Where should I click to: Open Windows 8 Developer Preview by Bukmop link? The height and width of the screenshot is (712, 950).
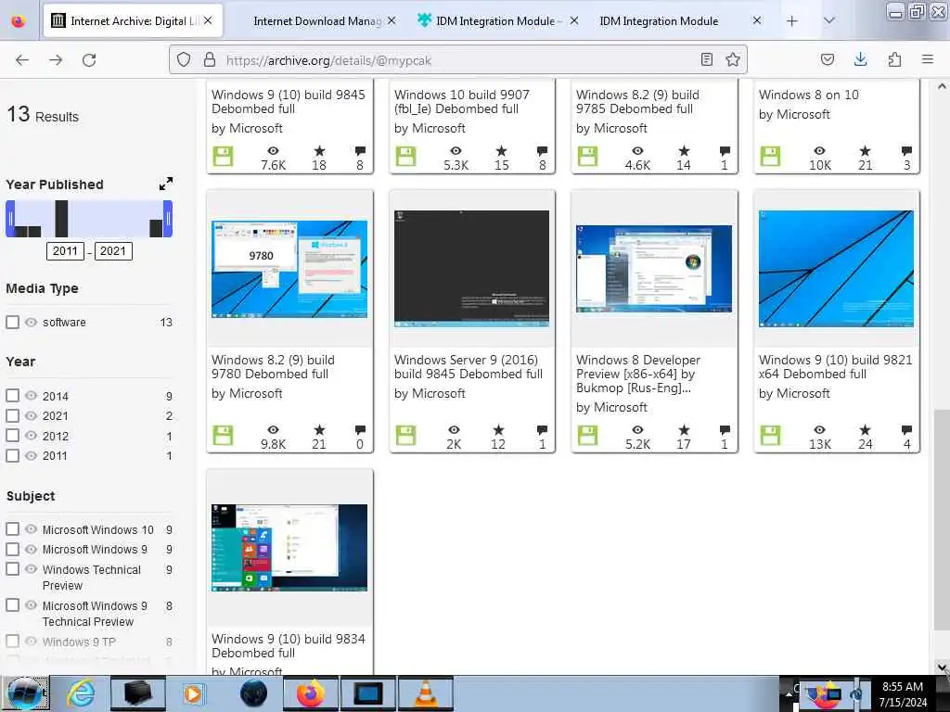[x=638, y=374]
